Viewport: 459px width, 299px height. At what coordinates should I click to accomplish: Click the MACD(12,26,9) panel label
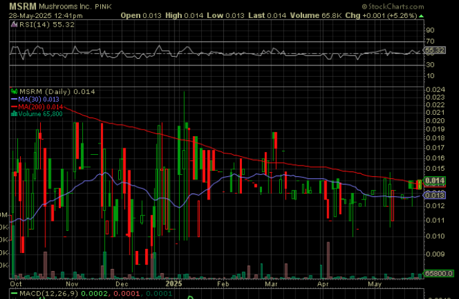click(x=49, y=293)
